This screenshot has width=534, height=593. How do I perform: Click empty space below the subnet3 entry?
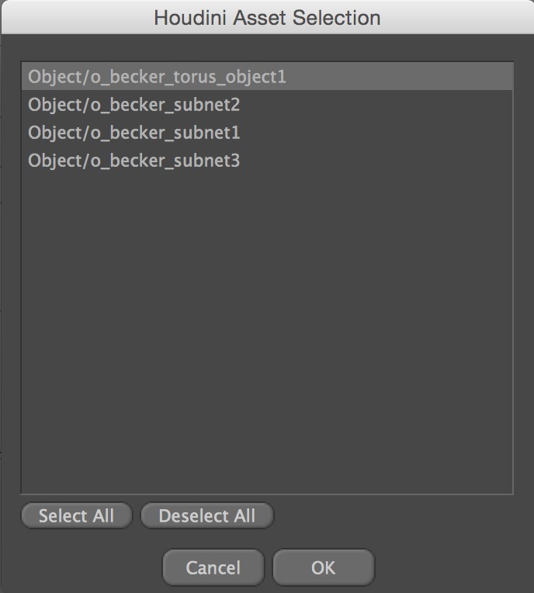click(267, 333)
